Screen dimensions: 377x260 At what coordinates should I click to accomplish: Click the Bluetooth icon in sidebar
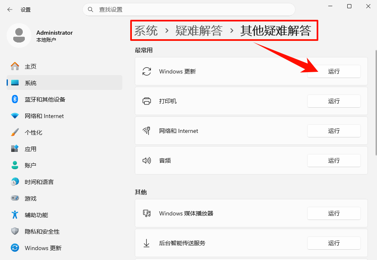15,99
